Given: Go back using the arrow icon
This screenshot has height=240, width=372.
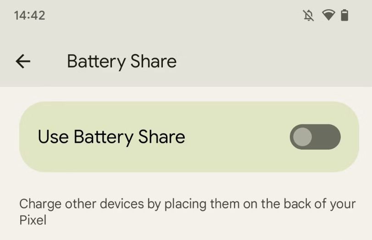Looking at the screenshot, I should (x=23, y=61).
